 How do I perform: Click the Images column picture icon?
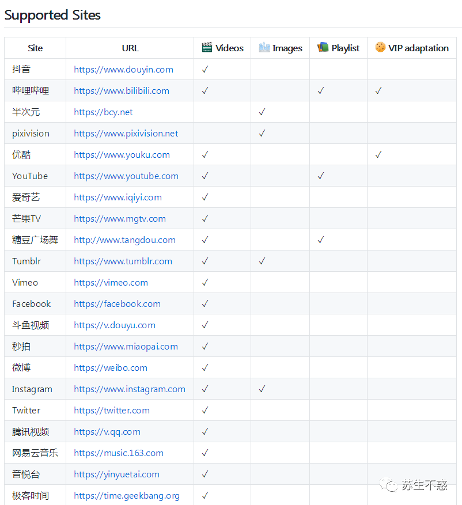point(264,47)
